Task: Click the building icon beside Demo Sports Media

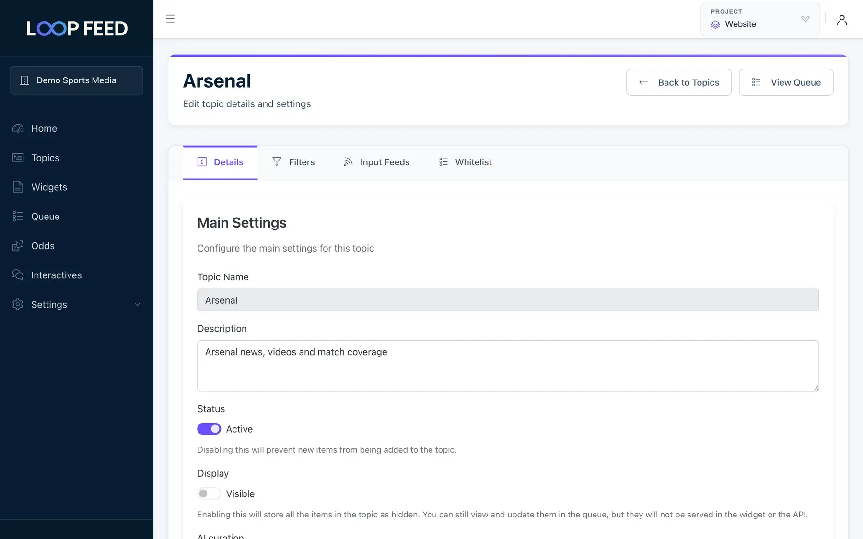Action: click(x=24, y=80)
